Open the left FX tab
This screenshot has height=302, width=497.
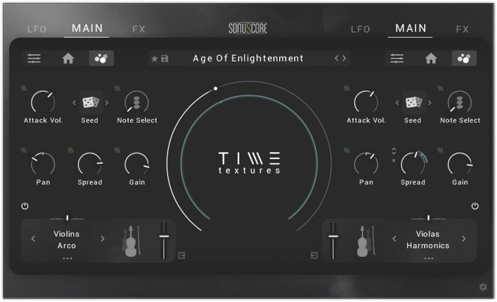[x=139, y=29]
